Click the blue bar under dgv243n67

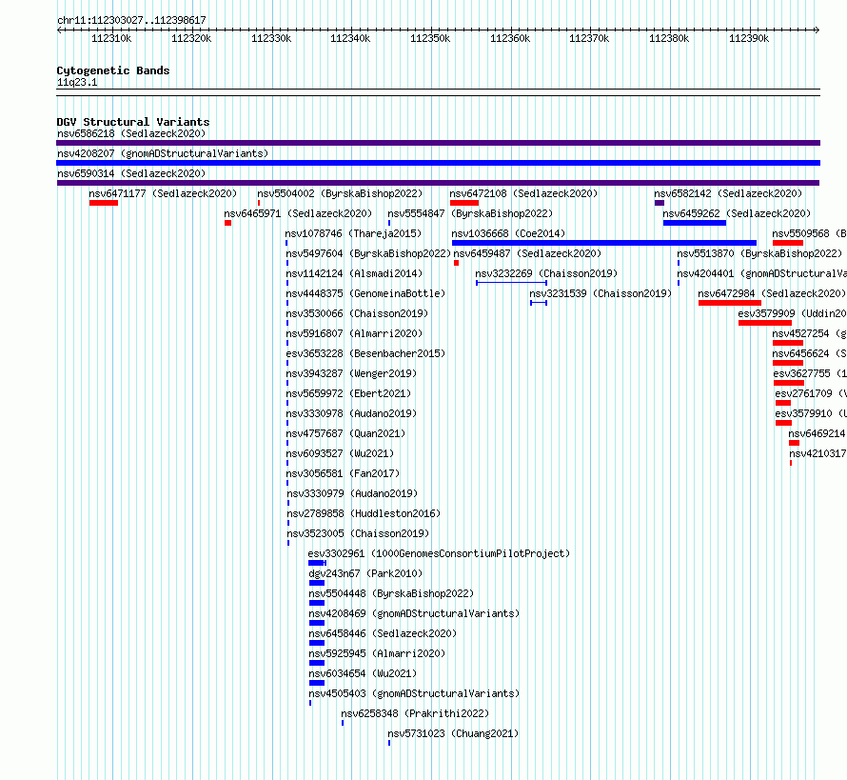pyautogui.click(x=317, y=583)
